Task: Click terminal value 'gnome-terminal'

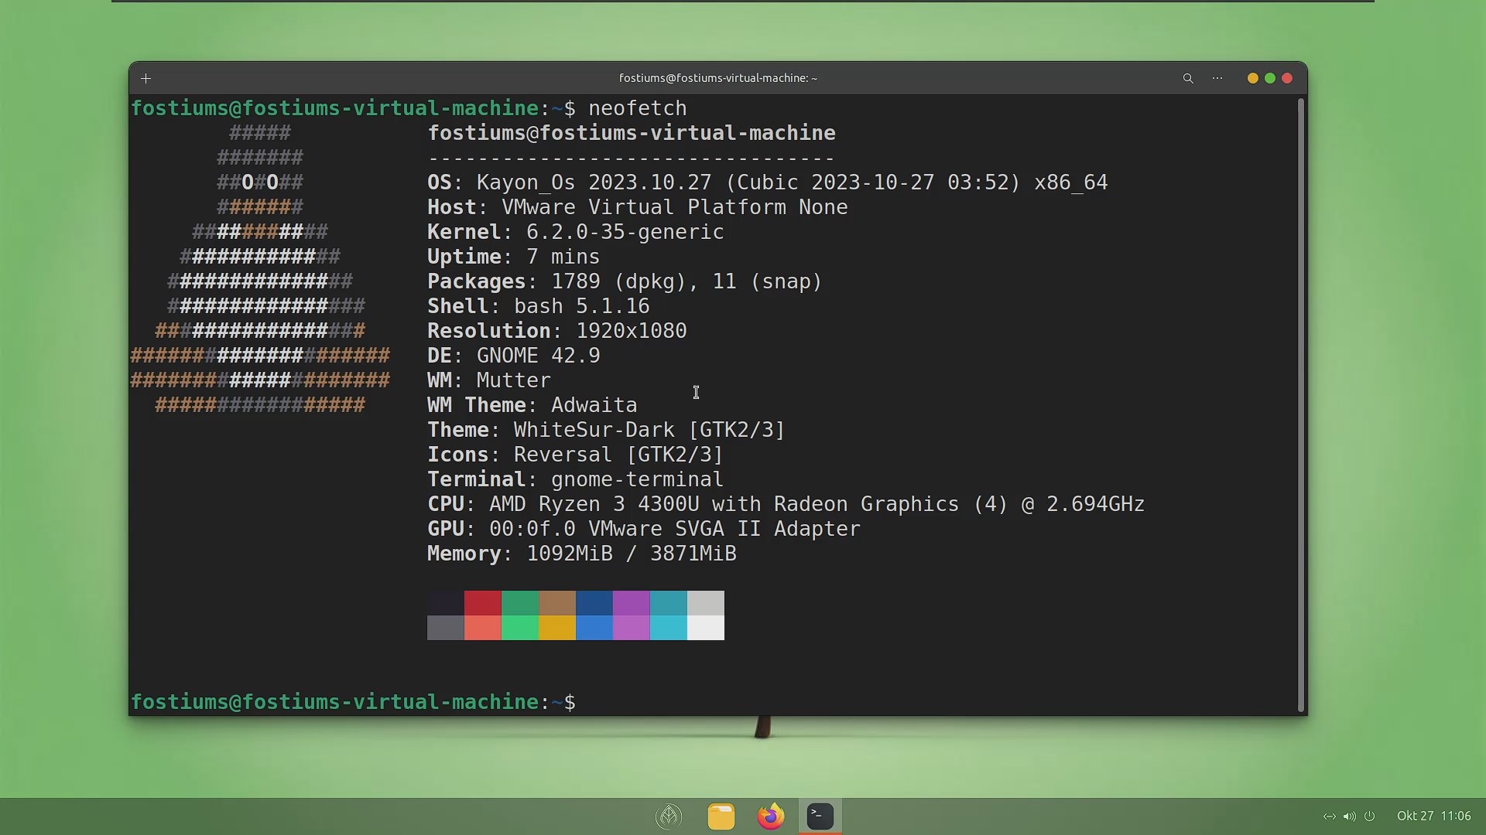Action: click(637, 479)
